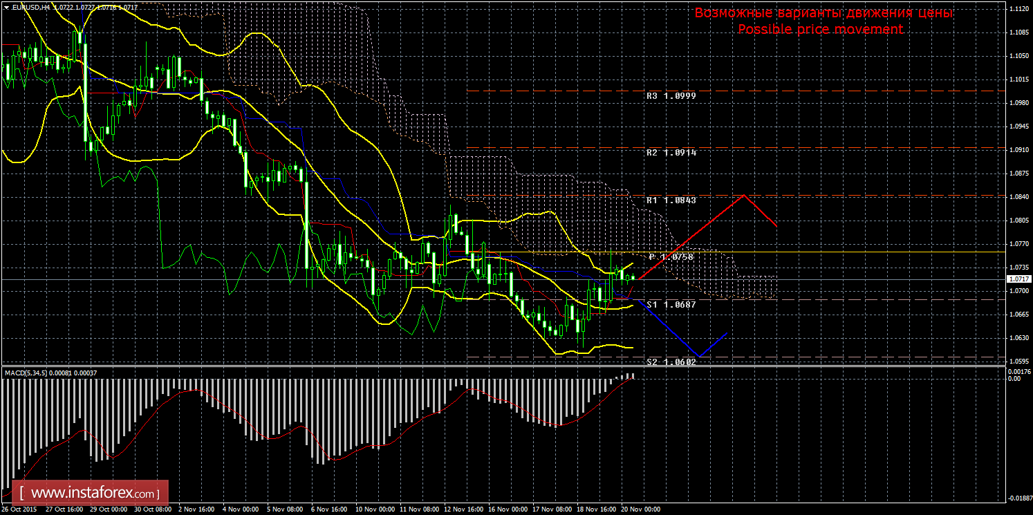Screen dimensions: 1033x515
Task: Click the 1.0595 value on price scale
Action: point(1018,362)
